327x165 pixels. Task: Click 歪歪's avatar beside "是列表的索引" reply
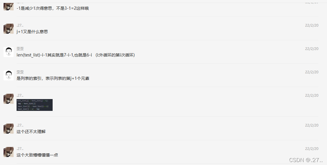[x=9, y=75]
